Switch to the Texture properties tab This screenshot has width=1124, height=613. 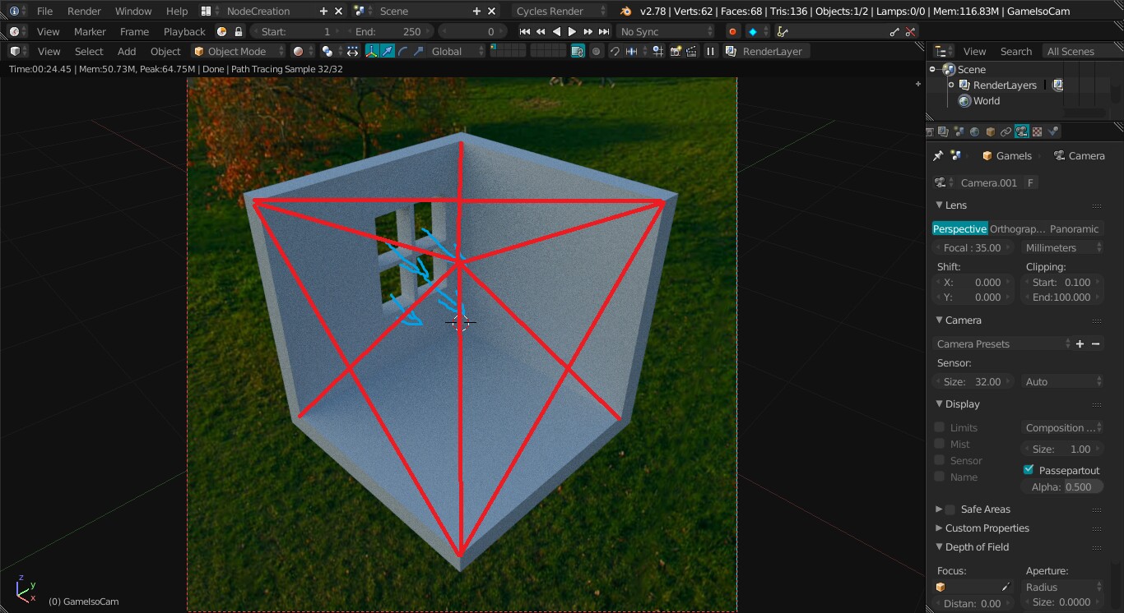coord(1038,131)
